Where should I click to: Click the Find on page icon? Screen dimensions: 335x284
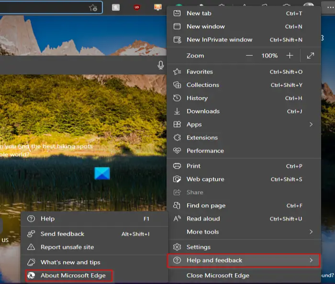(177, 206)
